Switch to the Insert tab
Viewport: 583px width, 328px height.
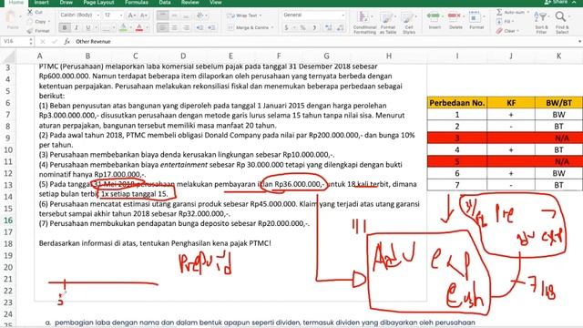[x=41, y=2]
